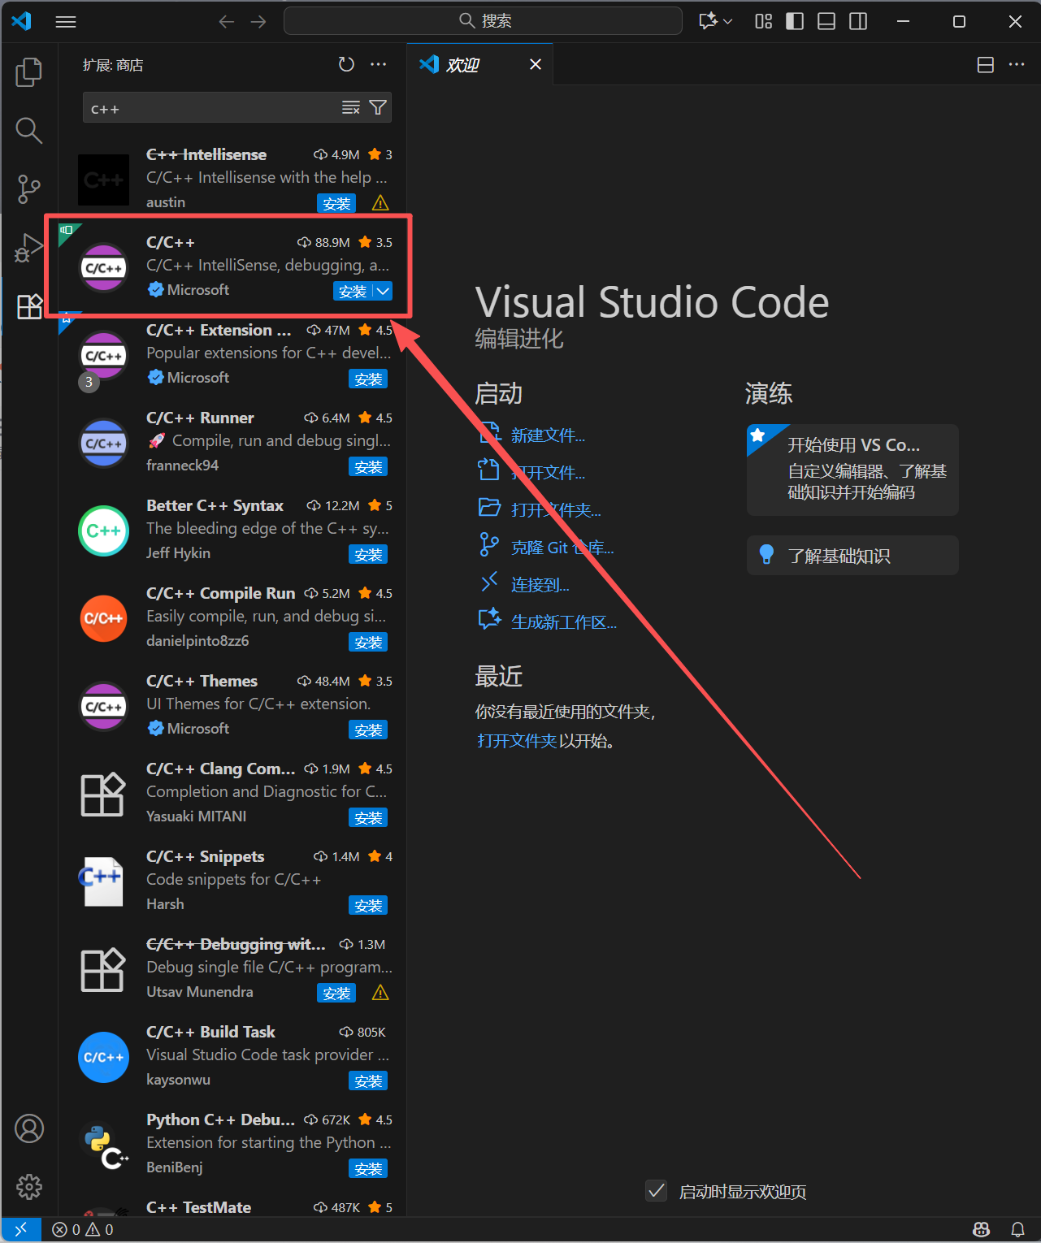Click the New File link
This screenshot has height=1243, width=1041.
tap(548, 435)
